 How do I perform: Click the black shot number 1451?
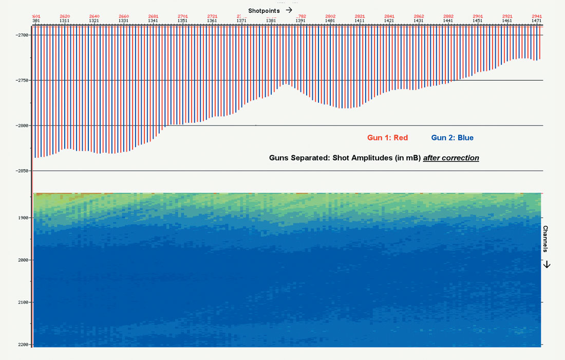[478, 21]
